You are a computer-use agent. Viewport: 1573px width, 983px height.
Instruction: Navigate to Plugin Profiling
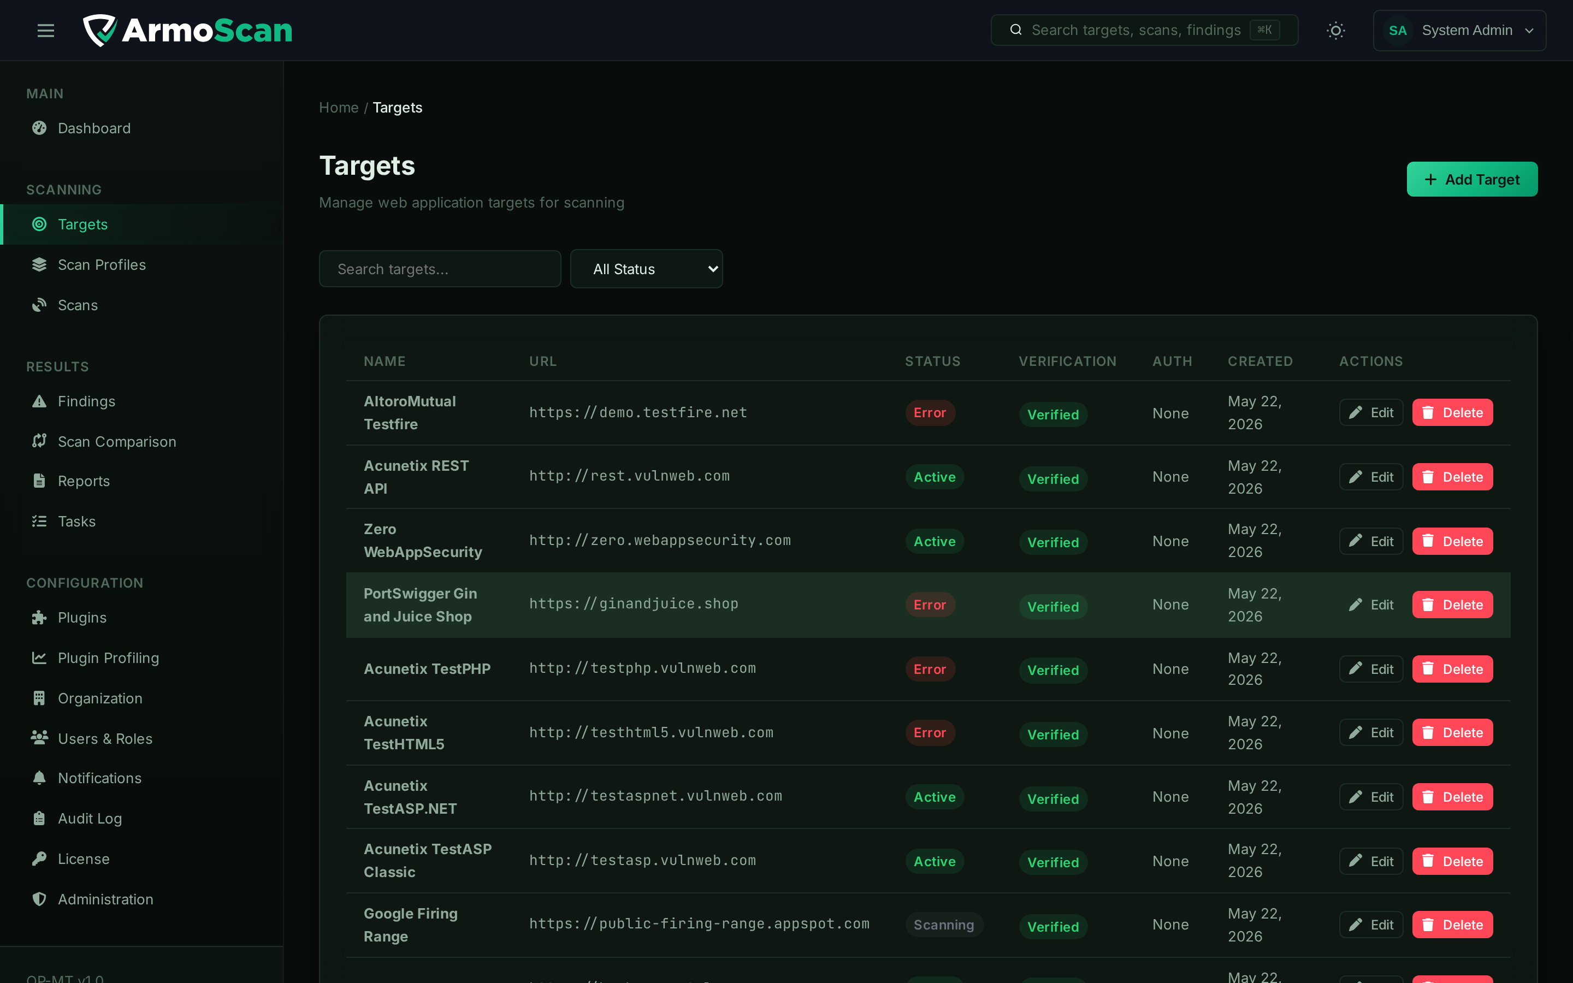pyautogui.click(x=141, y=658)
